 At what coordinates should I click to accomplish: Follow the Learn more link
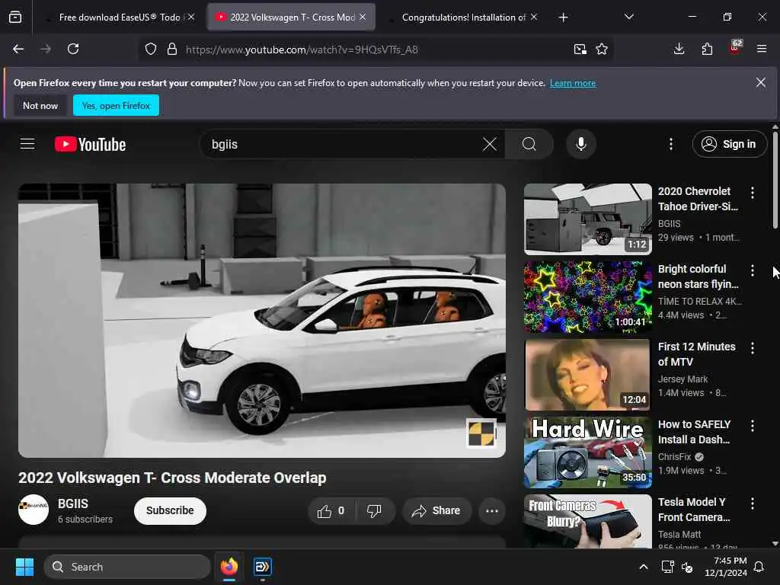[x=573, y=83]
